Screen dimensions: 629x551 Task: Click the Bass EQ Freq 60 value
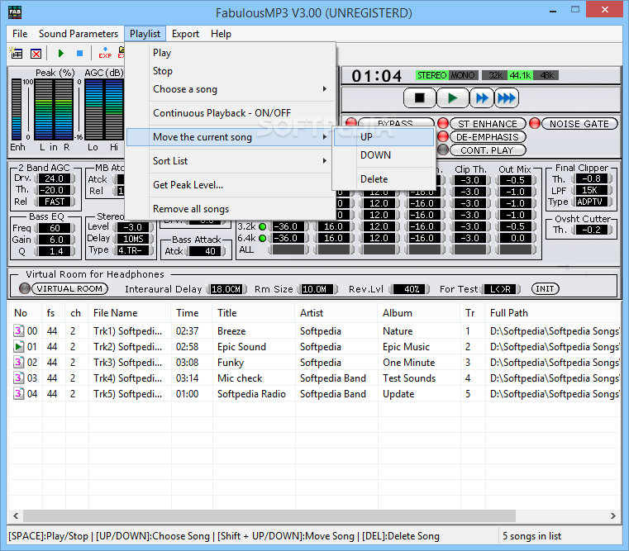[x=55, y=228]
